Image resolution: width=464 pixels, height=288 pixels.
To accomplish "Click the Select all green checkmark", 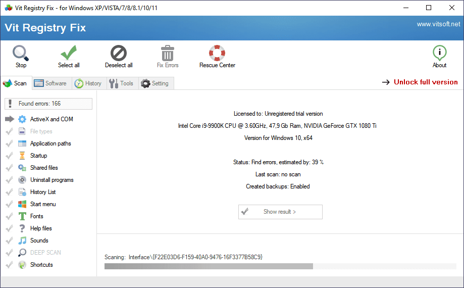I will tap(69, 53).
